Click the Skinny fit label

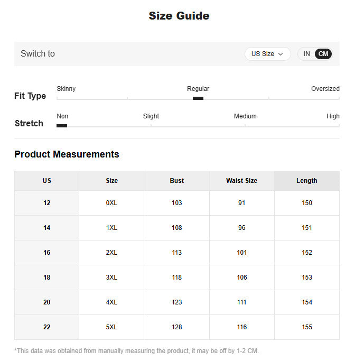pyautogui.click(x=66, y=89)
